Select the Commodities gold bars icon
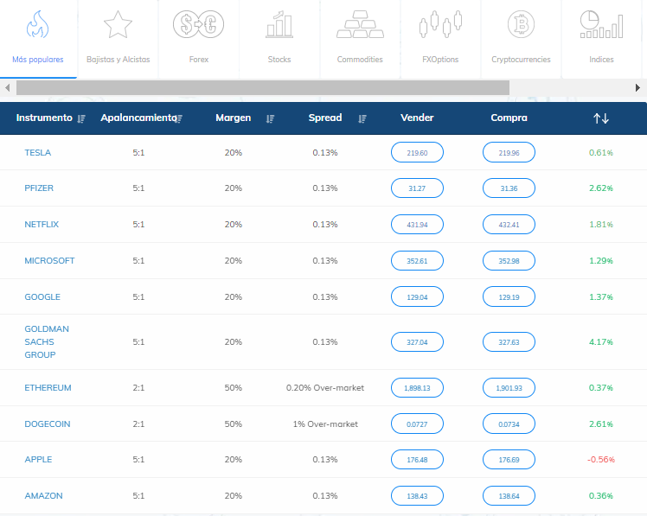The height and width of the screenshot is (516, 647). tap(360, 25)
